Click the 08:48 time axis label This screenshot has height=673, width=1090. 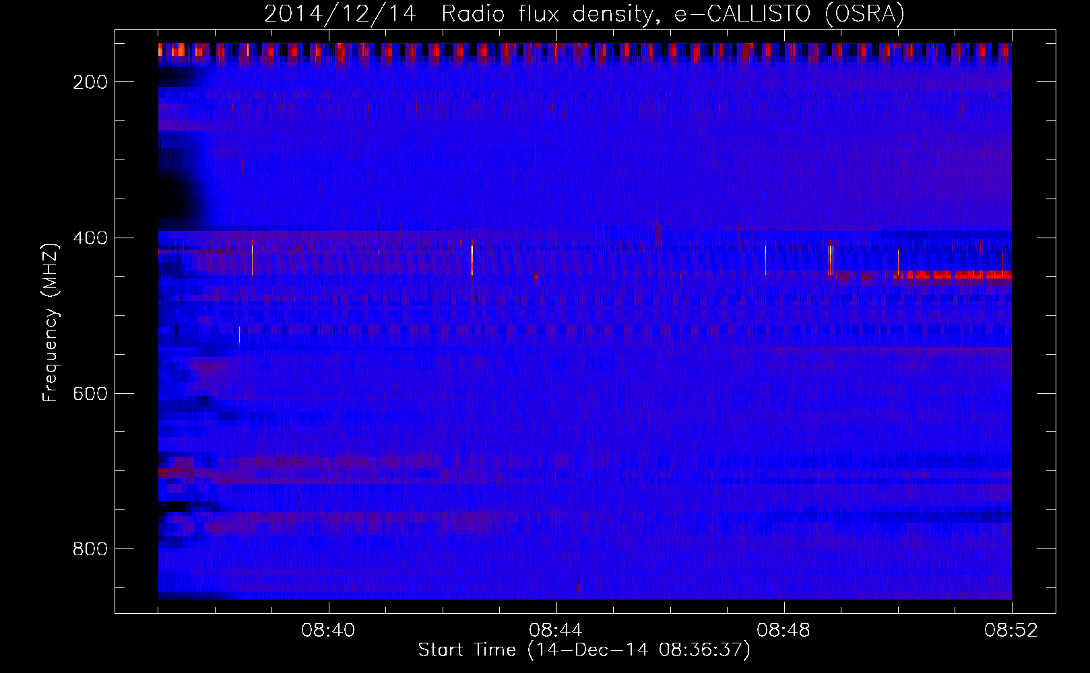tap(784, 631)
